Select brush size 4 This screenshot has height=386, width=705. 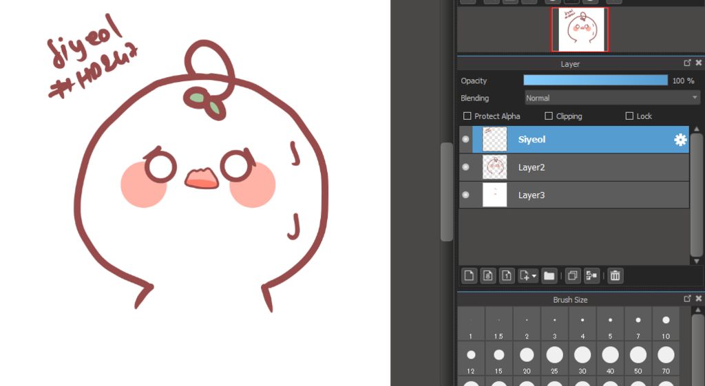point(582,323)
